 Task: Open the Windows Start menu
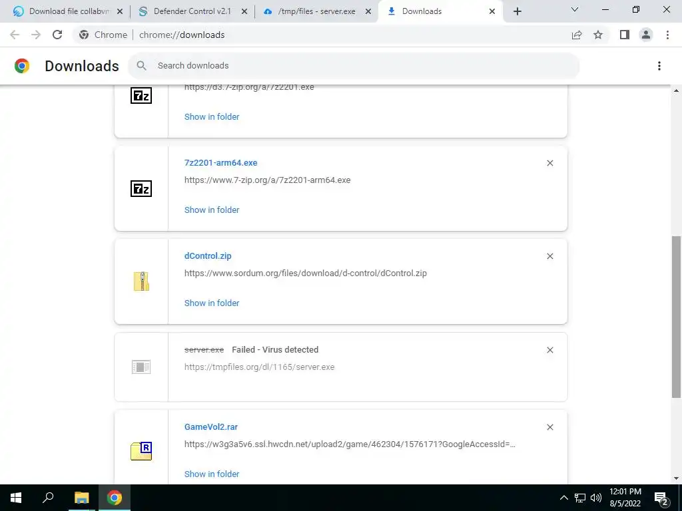16,498
